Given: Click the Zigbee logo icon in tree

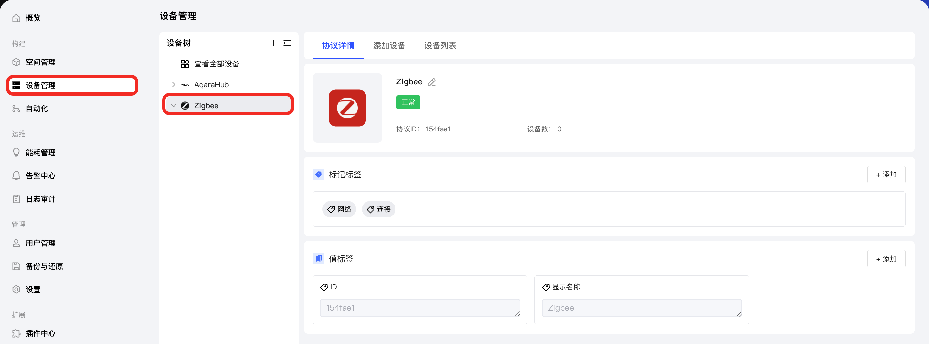Looking at the screenshot, I should [185, 106].
